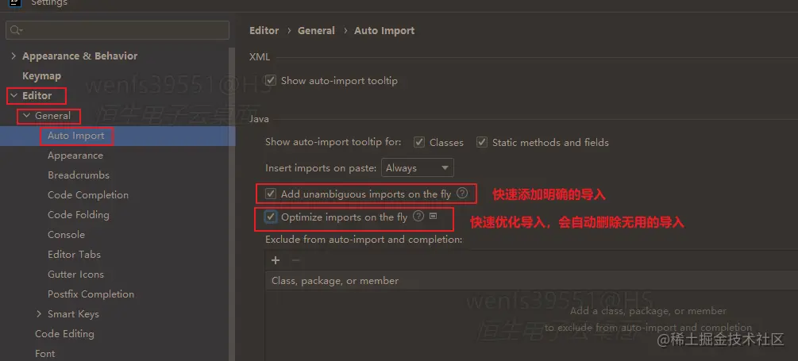
Task: Click the app icon in the Settings title bar
Action: click(x=15, y=2)
